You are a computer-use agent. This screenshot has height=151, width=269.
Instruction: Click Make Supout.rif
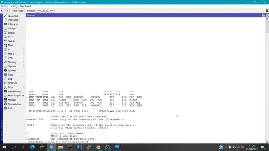(16, 96)
